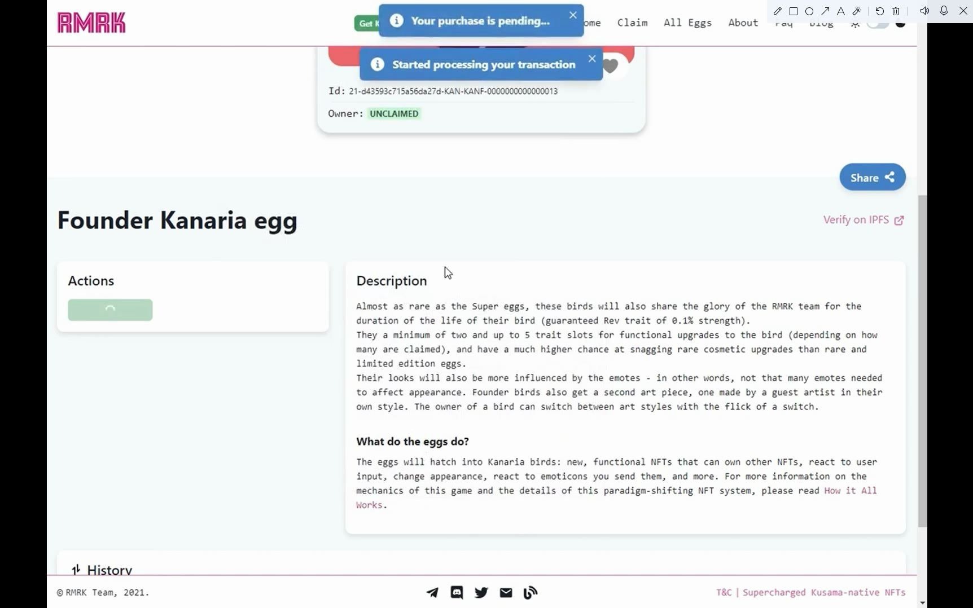Delete annotations with the trash icon
This screenshot has height=608, width=973.
point(896,11)
